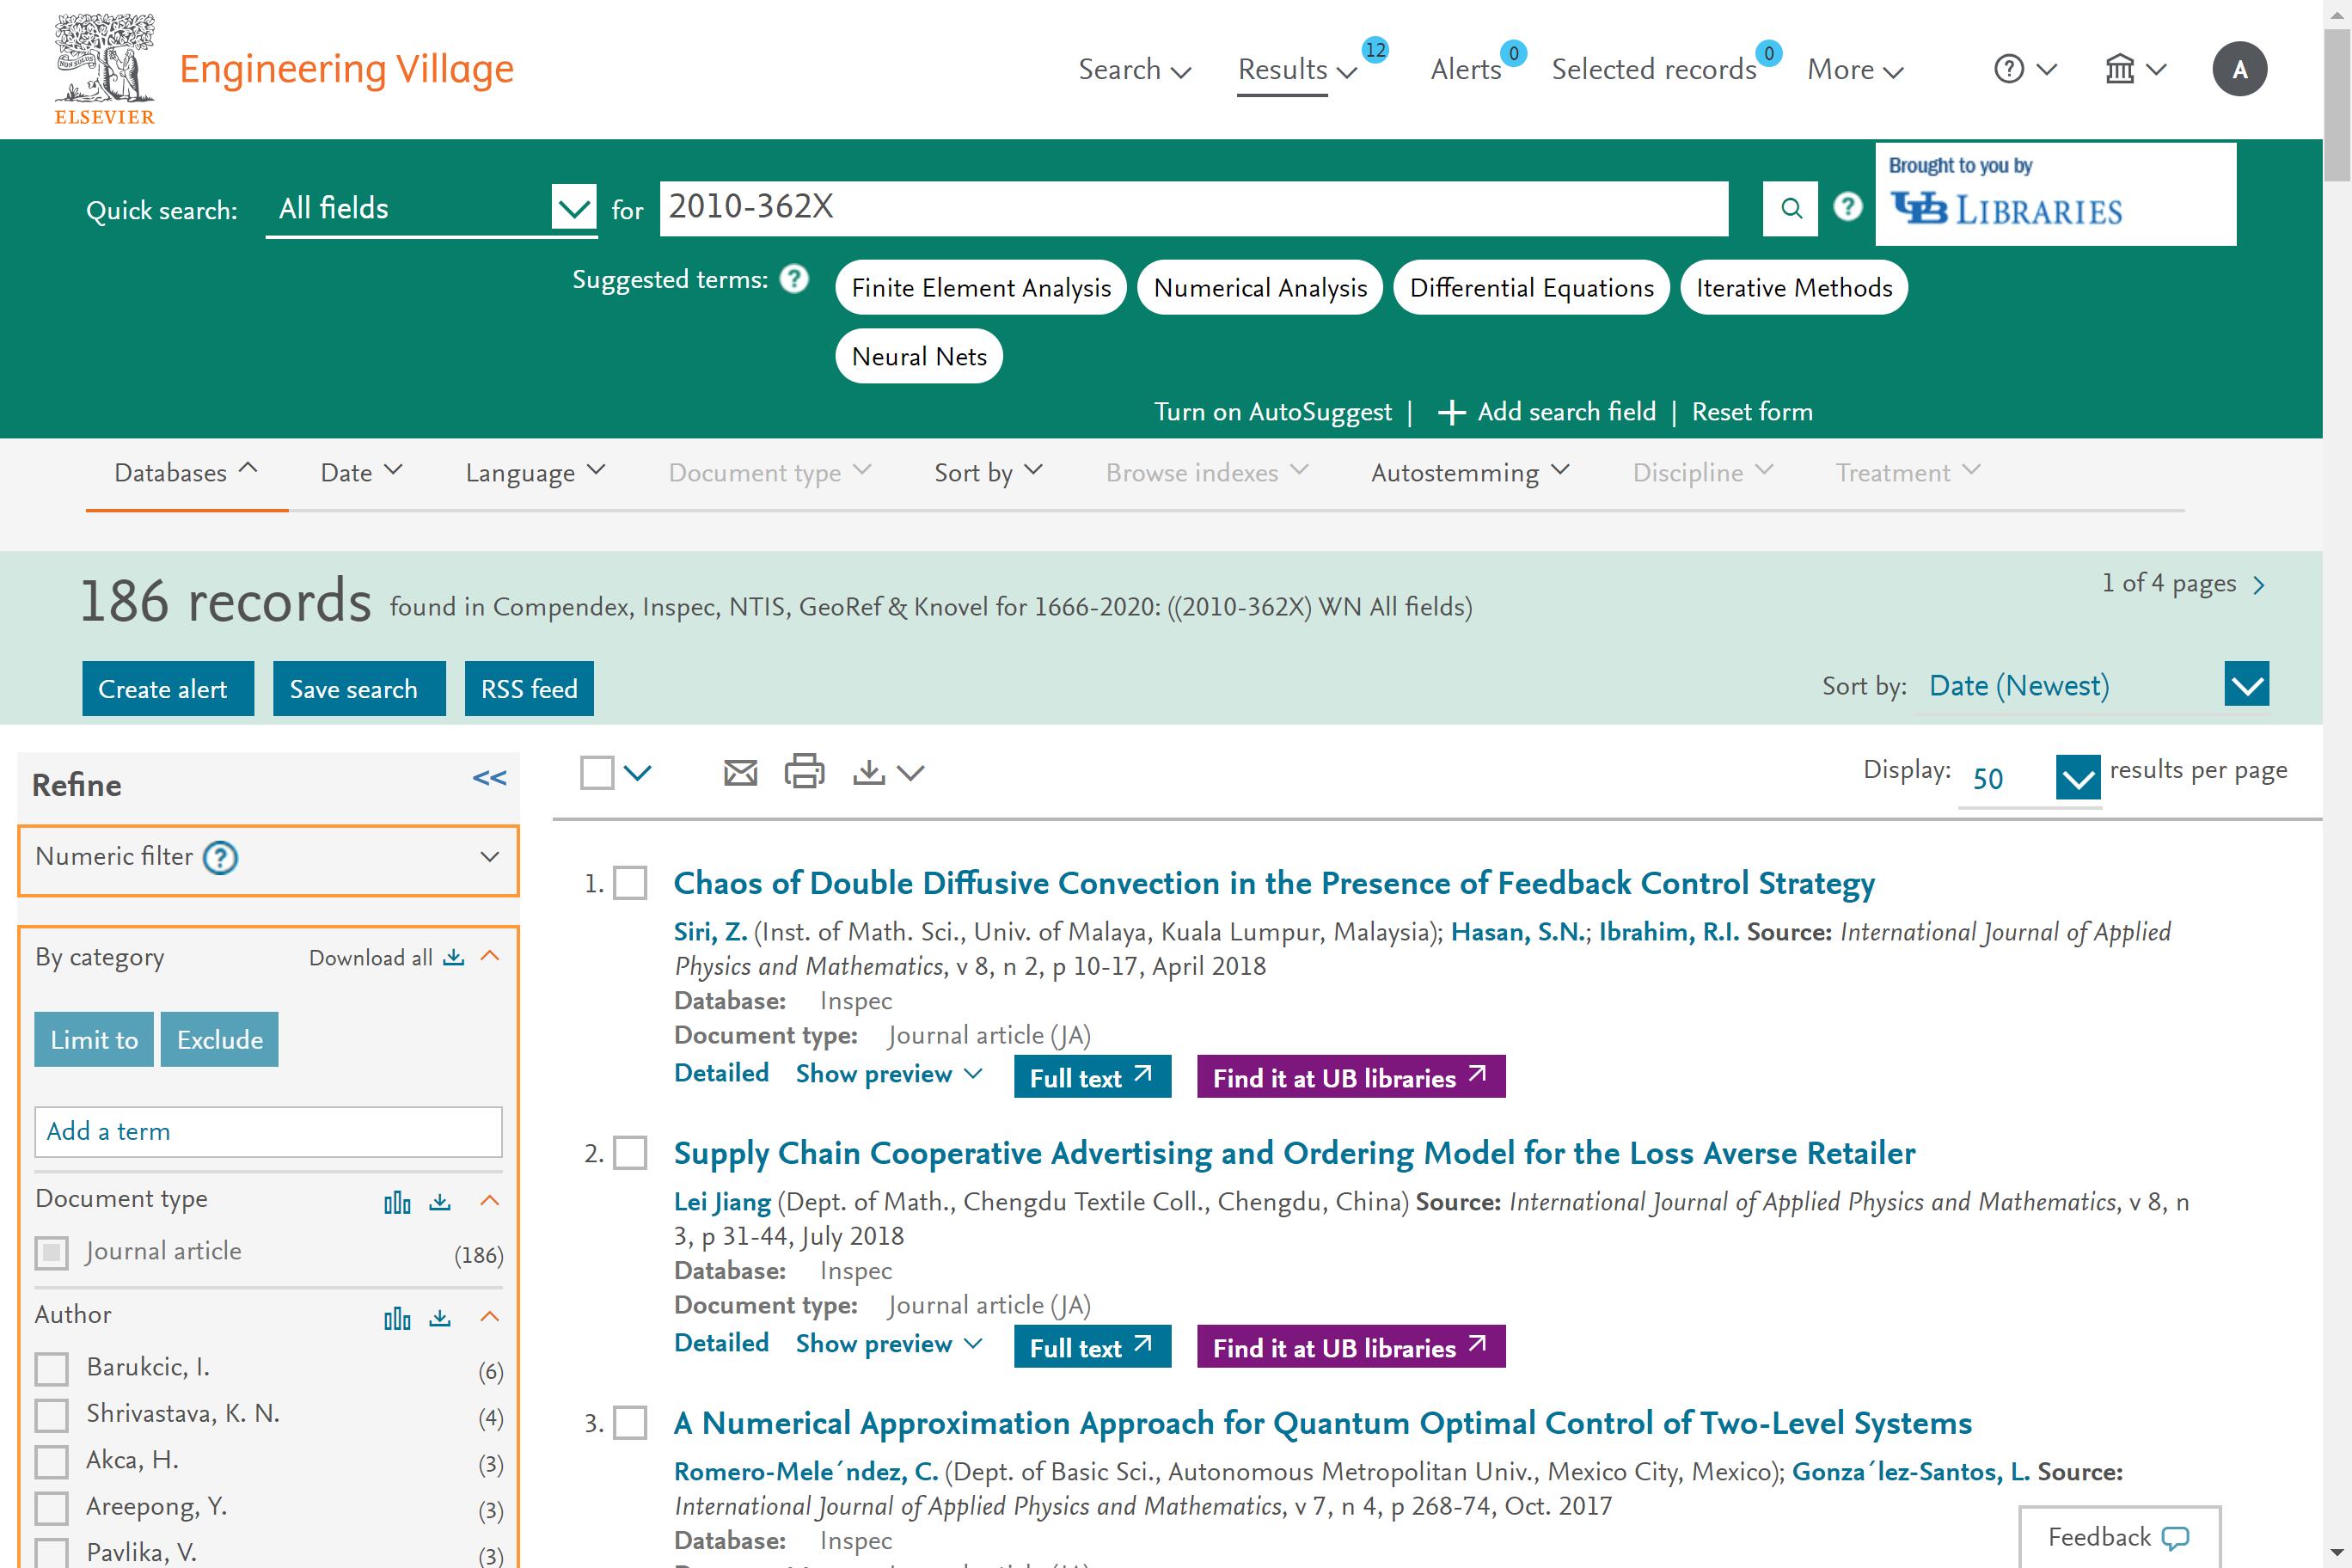Image resolution: width=2352 pixels, height=1568 pixels.
Task: Download all categories icon
Action: (x=454, y=957)
